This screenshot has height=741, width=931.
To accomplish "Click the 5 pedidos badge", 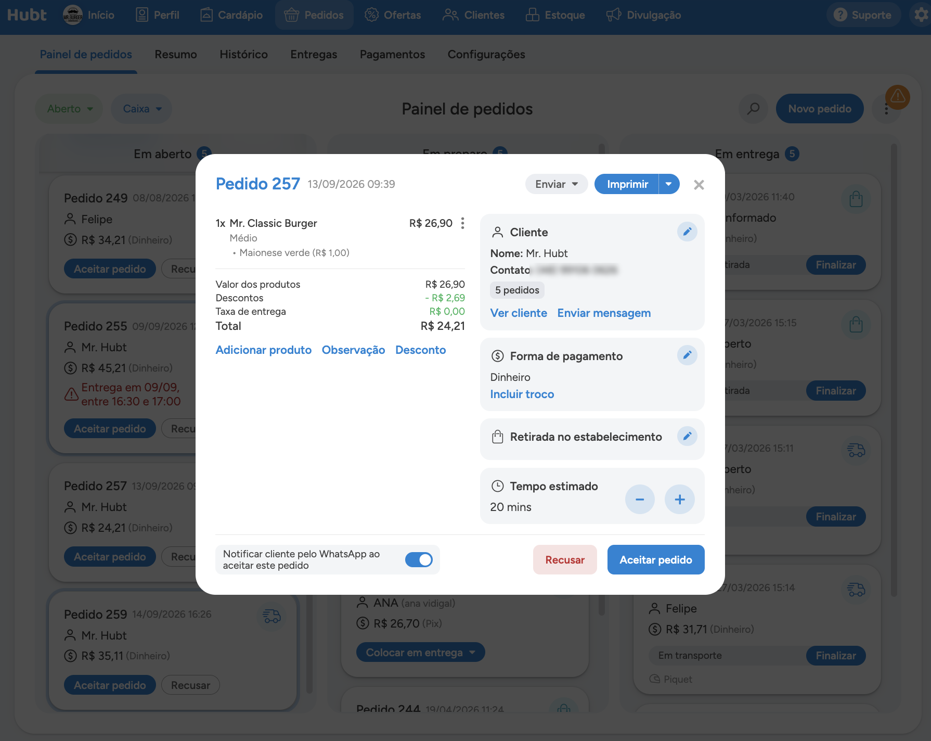I will [517, 290].
